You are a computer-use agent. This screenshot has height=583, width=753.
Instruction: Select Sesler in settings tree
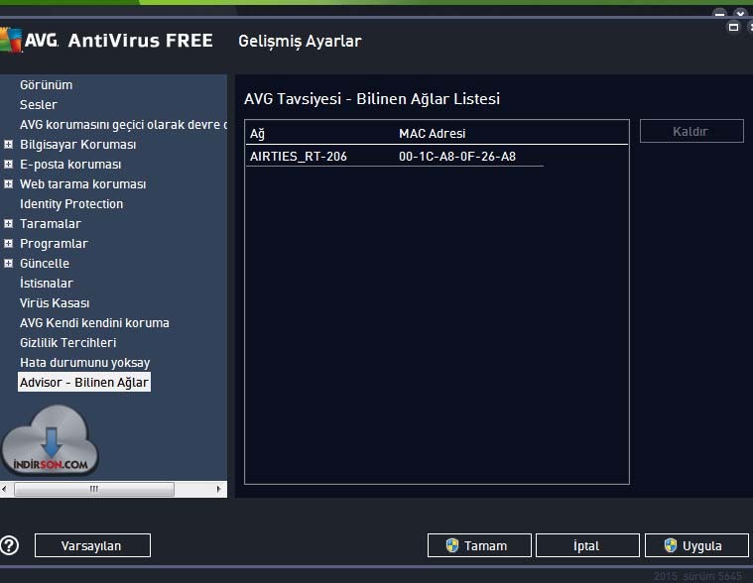39,105
